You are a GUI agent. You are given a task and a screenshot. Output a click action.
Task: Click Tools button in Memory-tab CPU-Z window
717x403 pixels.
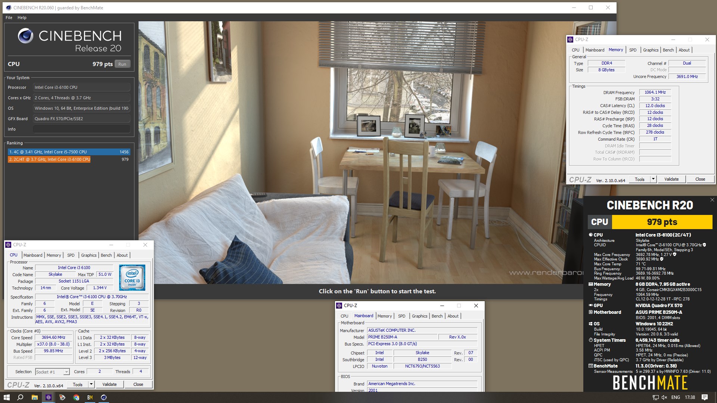pos(640,179)
